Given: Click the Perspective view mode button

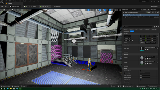Looking at the screenshot, I should click(x=8, y=10).
